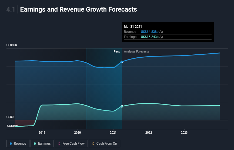The width and height of the screenshot is (234, 150).
Task: Click the 2021 year axis label
Action: [113, 132]
